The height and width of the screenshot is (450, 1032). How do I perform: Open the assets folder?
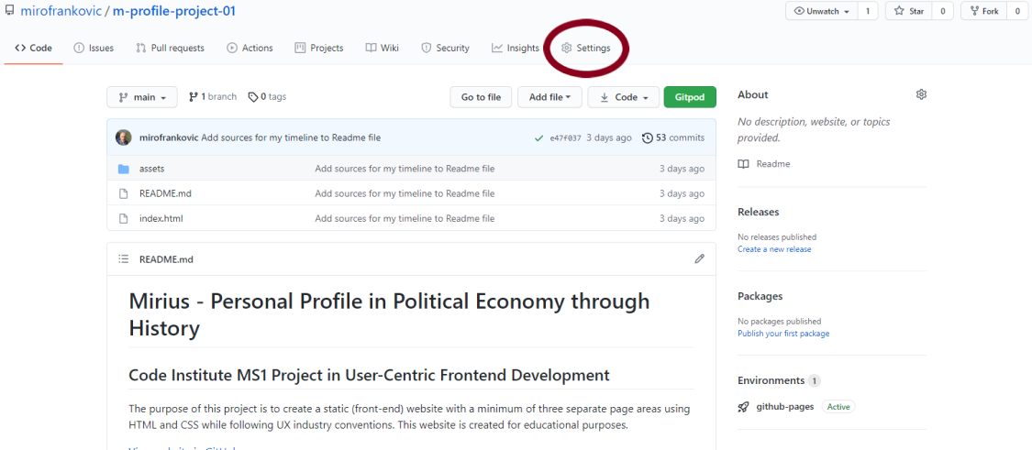tap(152, 169)
